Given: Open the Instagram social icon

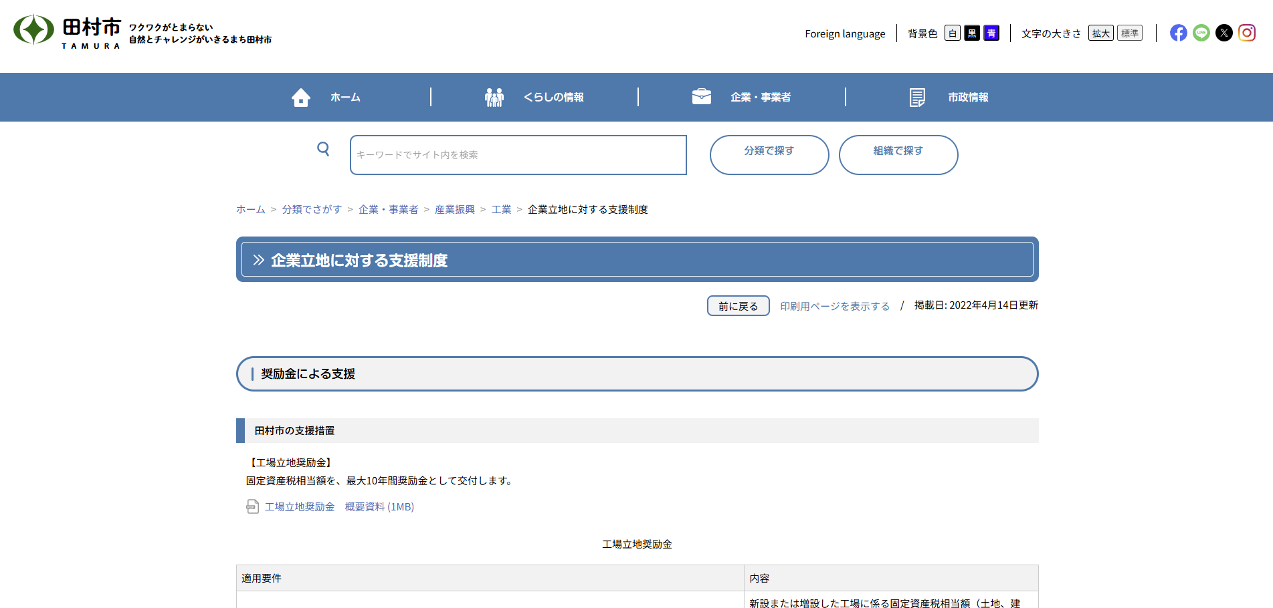Looking at the screenshot, I should pos(1247,33).
